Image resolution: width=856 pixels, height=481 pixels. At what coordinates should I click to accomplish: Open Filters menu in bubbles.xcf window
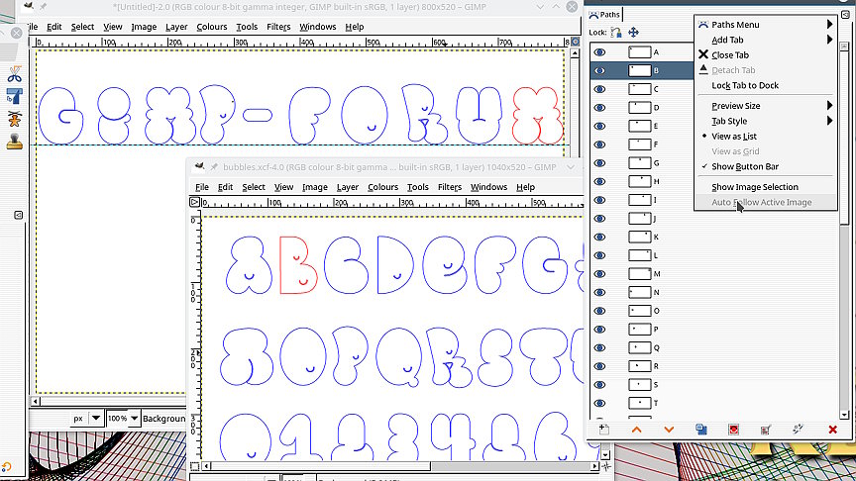tap(449, 187)
